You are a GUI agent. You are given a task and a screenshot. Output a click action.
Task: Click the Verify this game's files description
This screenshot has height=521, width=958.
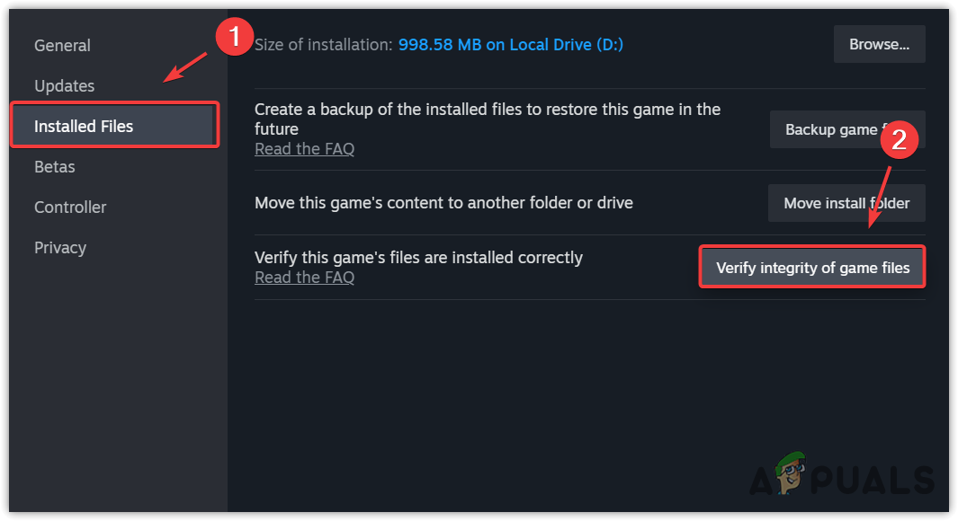(x=418, y=258)
